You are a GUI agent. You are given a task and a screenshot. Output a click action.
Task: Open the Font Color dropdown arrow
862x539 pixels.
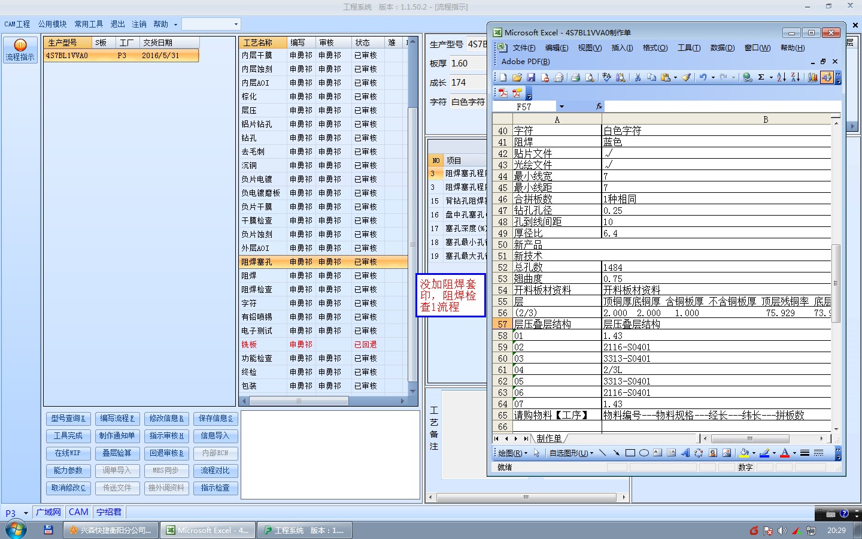pos(794,453)
